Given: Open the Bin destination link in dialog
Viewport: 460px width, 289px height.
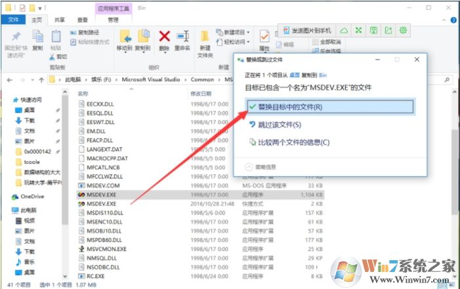Looking at the screenshot, I should pyautogui.click(x=323, y=75).
